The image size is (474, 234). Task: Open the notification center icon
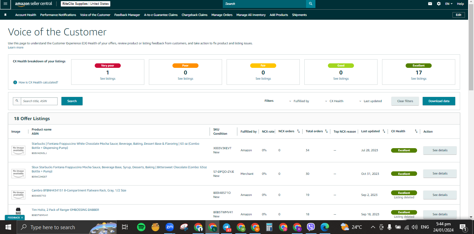(463, 227)
